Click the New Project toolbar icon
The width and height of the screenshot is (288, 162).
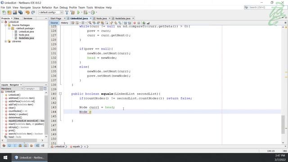tap(9, 13)
